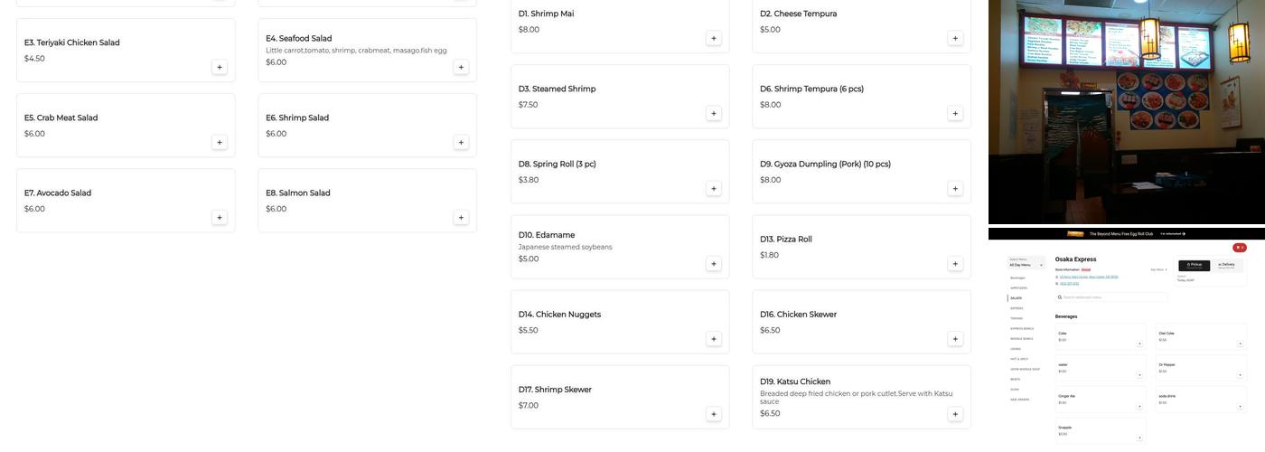The height and width of the screenshot is (452, 1265).
Task: Select Salads in the category sidebar
Action: (1017, 298)
